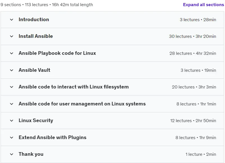Click the 3 lectures • 28min text
This screenshot has width=225, height=163.
point(198,19)
